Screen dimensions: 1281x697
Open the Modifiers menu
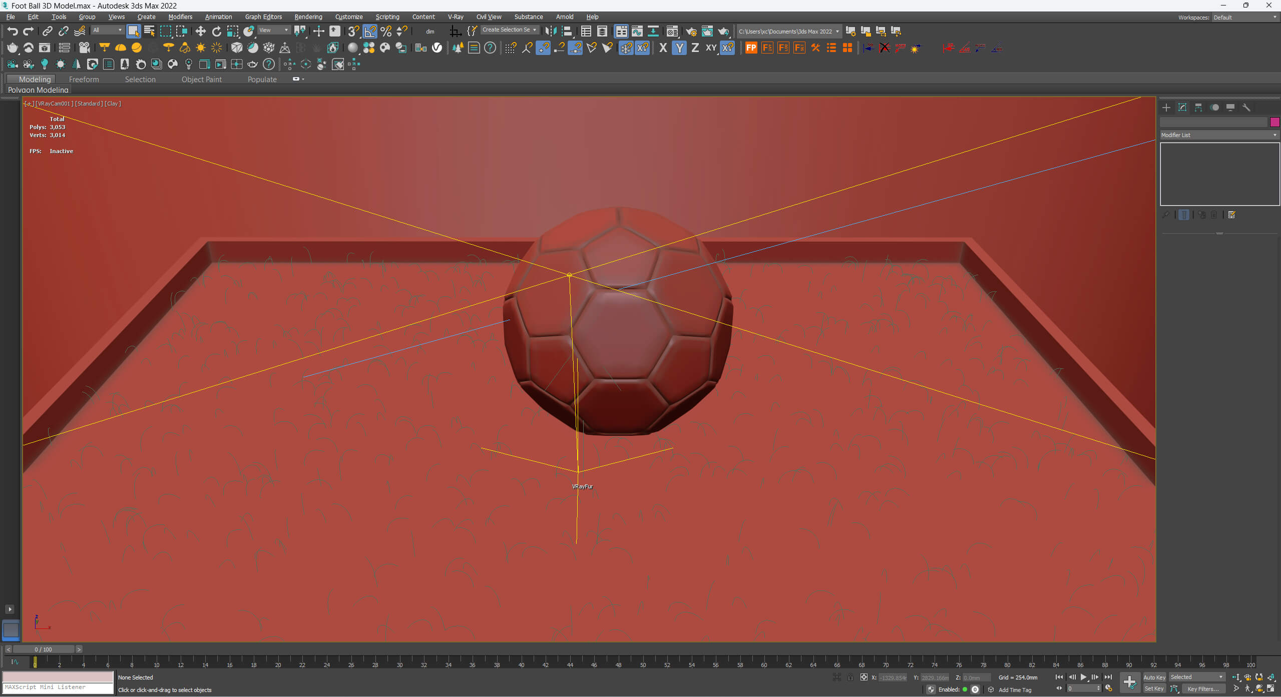click(x=180, y=17)
